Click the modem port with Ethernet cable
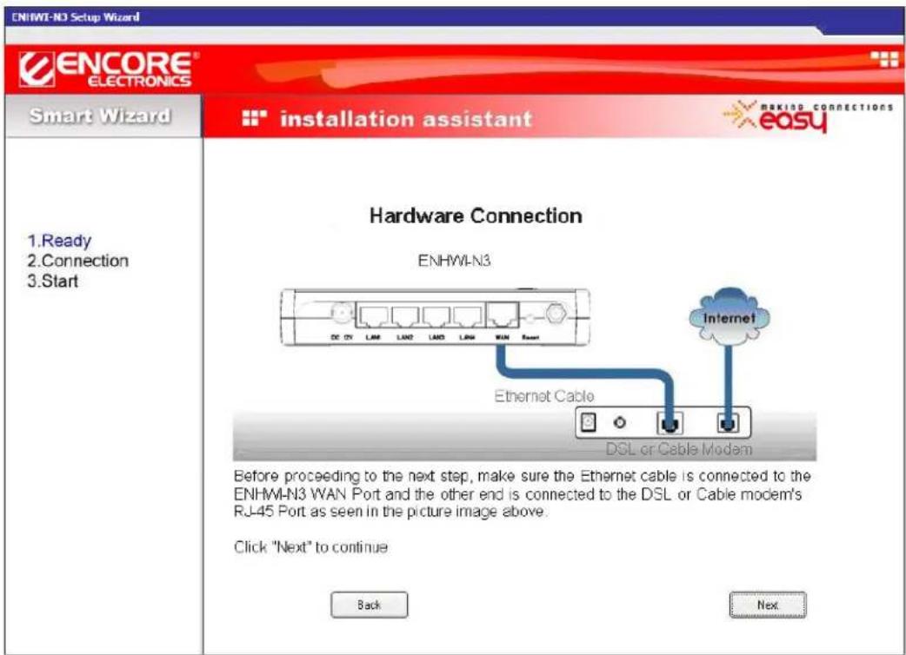This screenshot has width=906, height=655. (x=670, y=424)
